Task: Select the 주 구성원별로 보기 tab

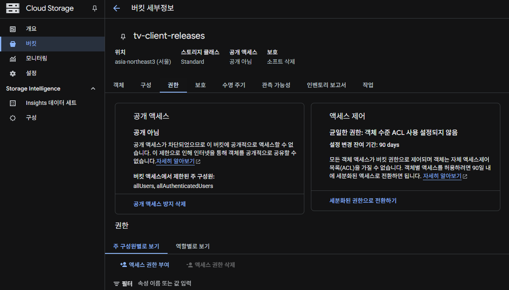Action: (136, 246)
